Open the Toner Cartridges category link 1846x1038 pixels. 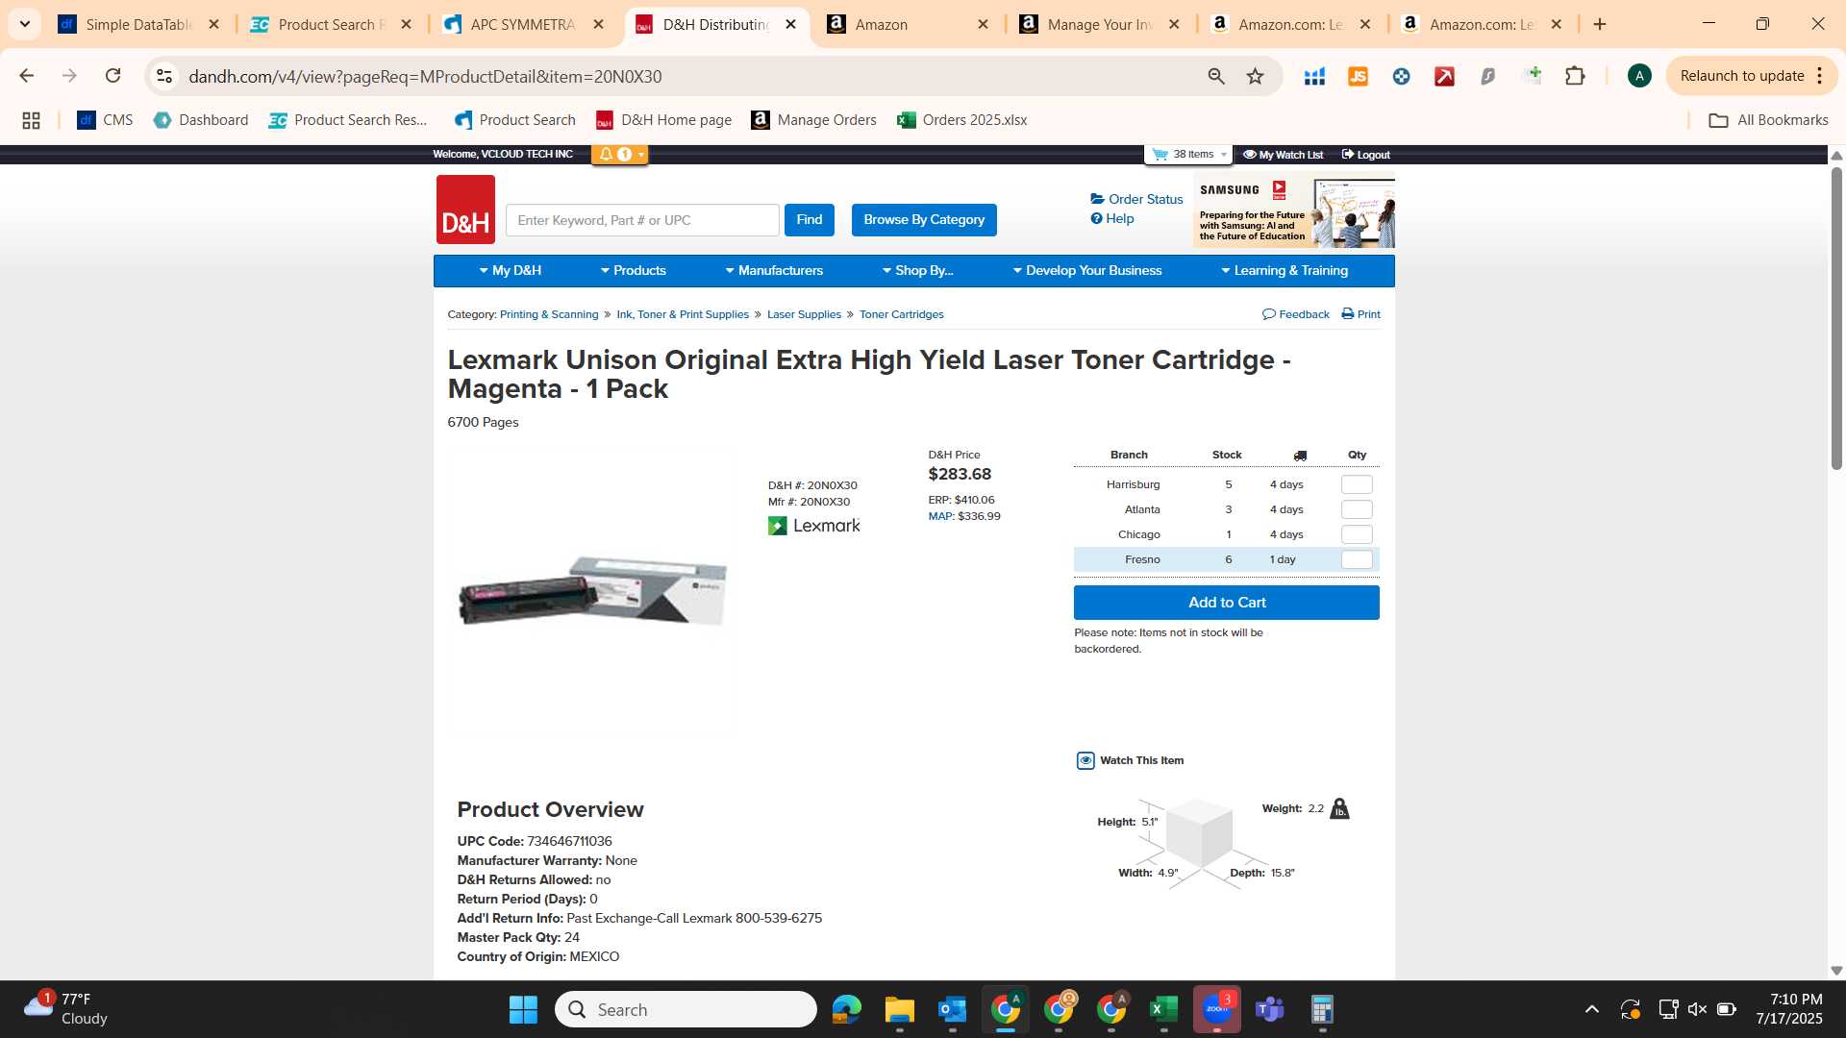[x=901, y=314]
